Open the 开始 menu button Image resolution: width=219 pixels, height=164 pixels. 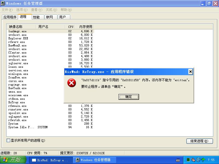13,160
